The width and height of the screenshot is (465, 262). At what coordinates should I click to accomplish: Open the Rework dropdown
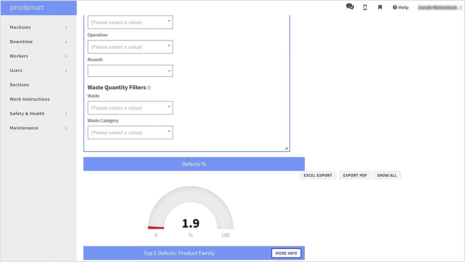[x=130, y=71]
